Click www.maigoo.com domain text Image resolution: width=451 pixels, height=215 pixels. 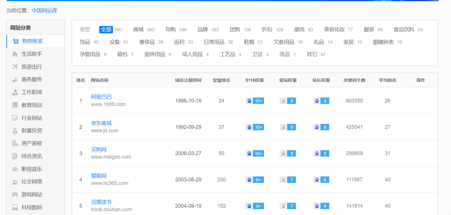pyautogui.click(x=111, y=157)
